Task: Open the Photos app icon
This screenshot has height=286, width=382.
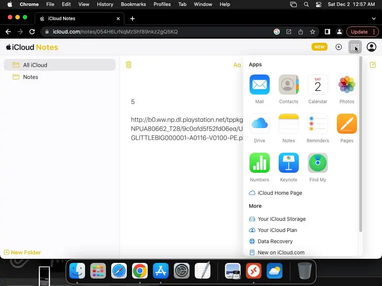Action: click(347, 85)
